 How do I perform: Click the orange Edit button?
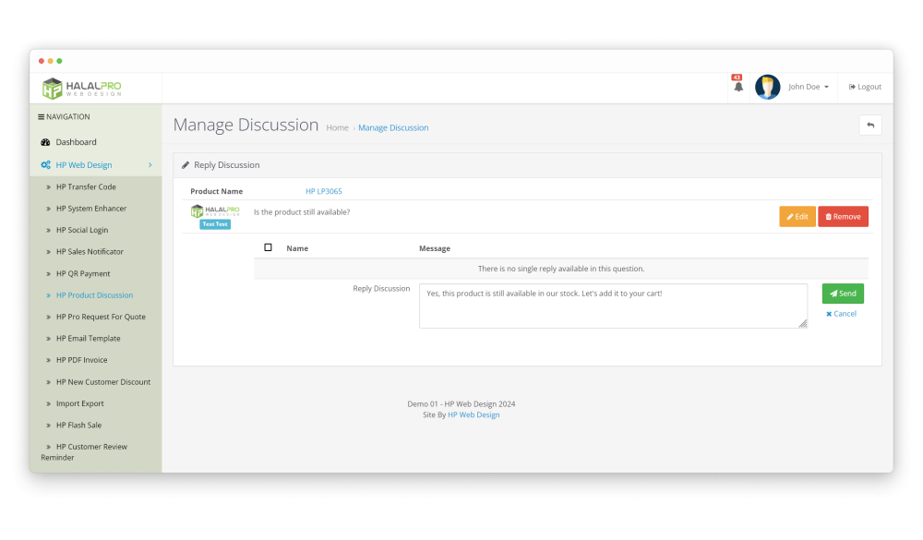(x=797, y=217)
